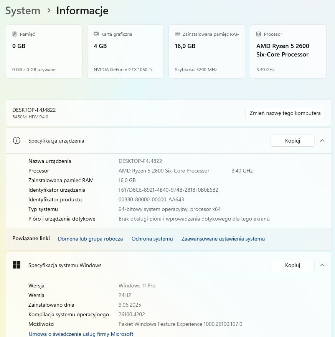
Task: Open the Karta graficzna 4 GB card
Action: point(125,51)
